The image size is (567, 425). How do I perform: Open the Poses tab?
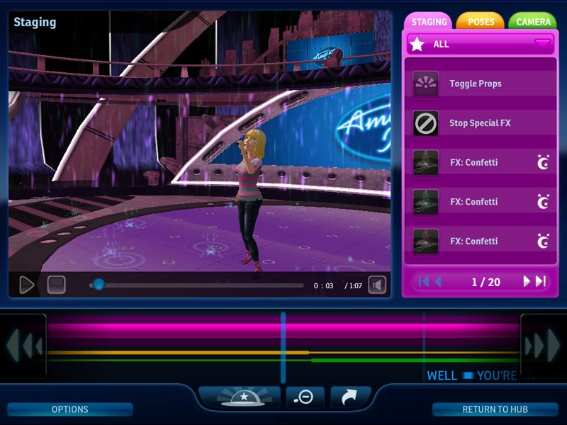pos(481,22)
